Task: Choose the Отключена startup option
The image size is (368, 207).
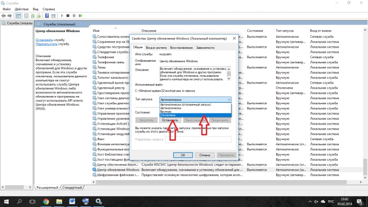Action: pos(195,115)
